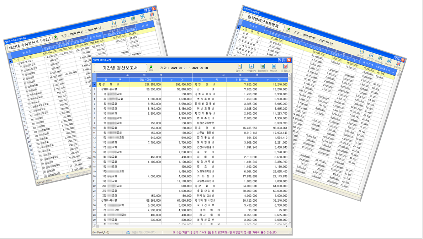Export via Excel icon in 기간별 결산보고서

click(x=263, y=67)
